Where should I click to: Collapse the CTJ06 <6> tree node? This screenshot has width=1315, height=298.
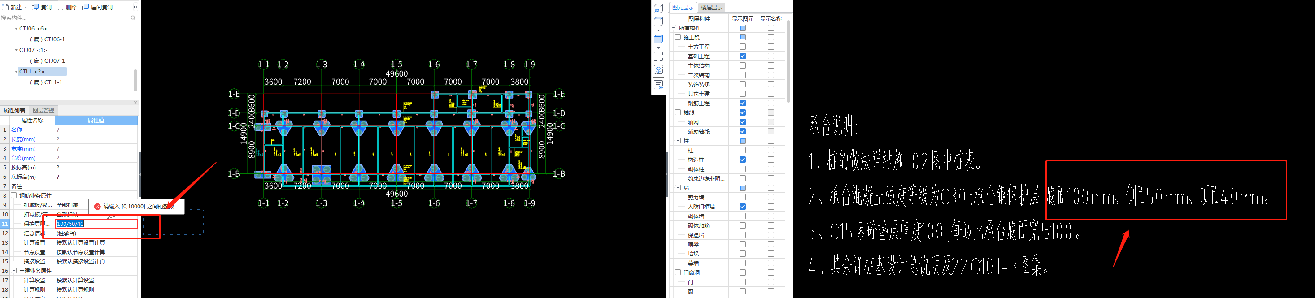16,29
